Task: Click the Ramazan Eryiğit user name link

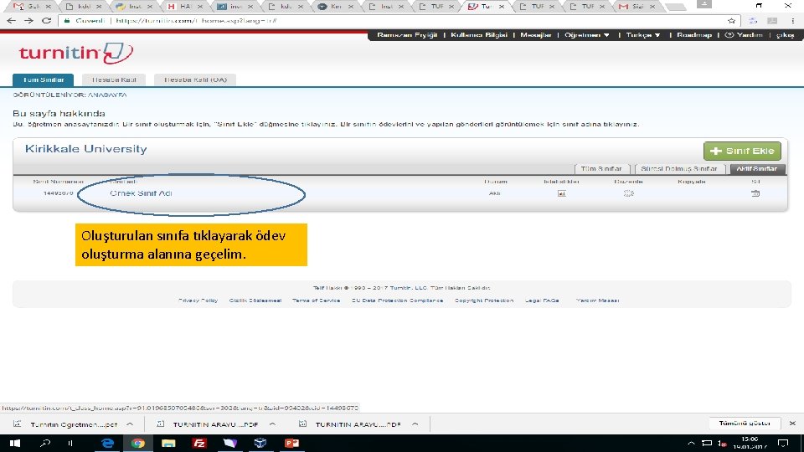Action: pyautogui.click(x=407, y=35)
